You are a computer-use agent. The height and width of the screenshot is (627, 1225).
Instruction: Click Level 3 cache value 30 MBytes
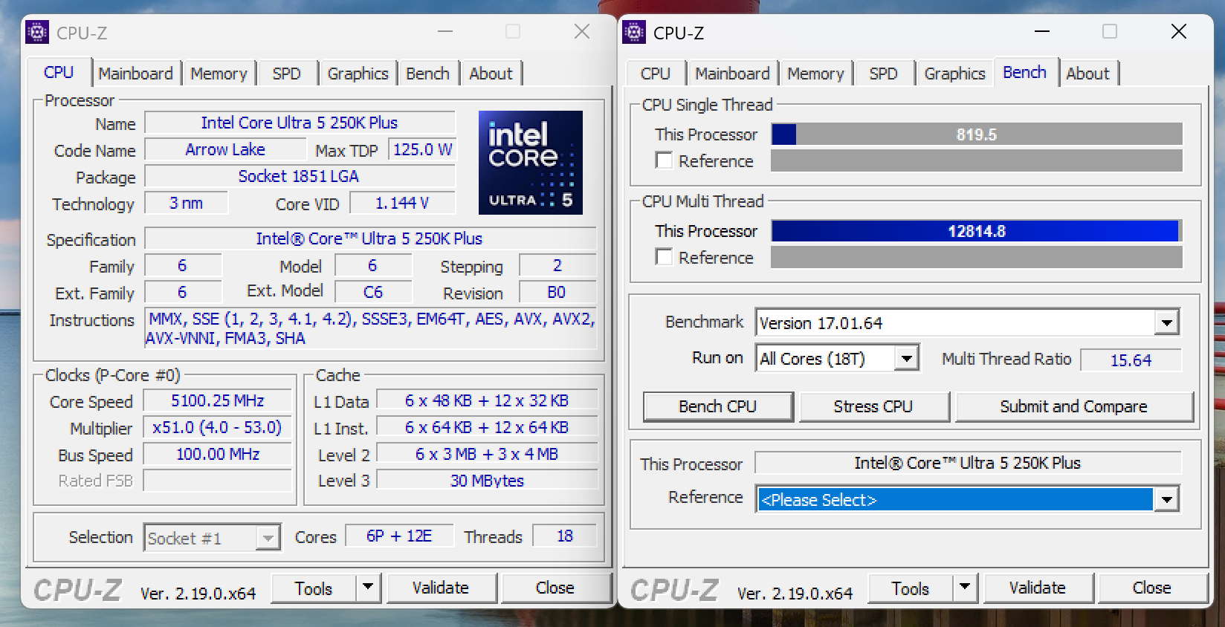point(487,481)
